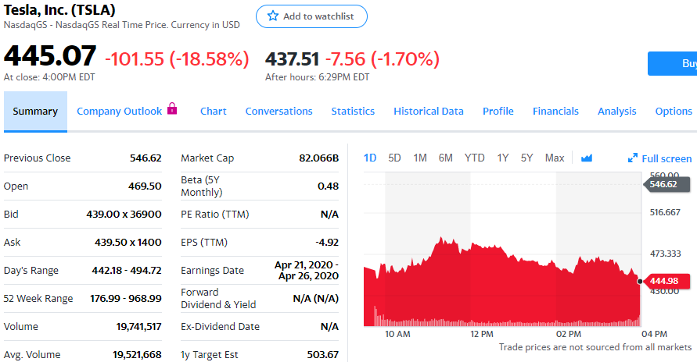This screenshot has width=697, height=362.
Task: Click the after hours price 437.51
Action: [x=292, y=59]
